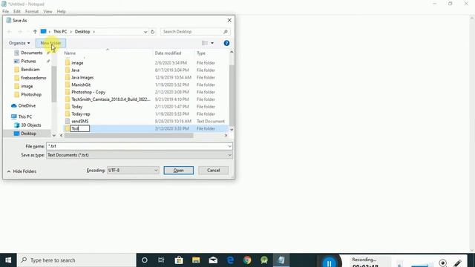Refresh the Desktop folder listing
The image size is (475, 267).
tap(153, 31)
